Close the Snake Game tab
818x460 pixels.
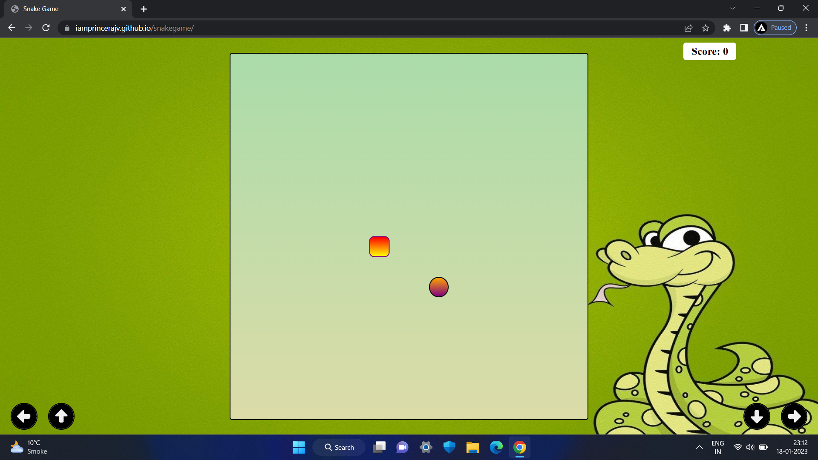[124, 9]
